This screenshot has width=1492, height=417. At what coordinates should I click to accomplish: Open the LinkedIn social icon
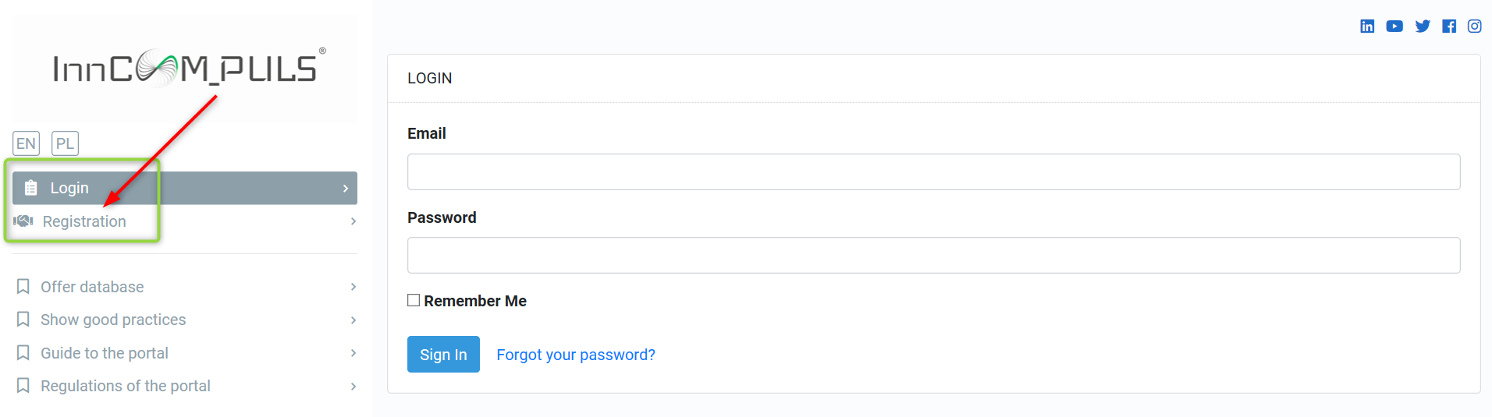pyautogui.click(x=1367, y=27)
